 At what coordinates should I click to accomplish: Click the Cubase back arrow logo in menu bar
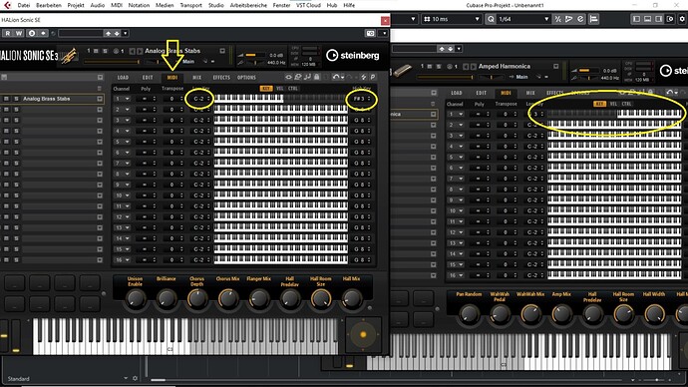pos(7,5)
